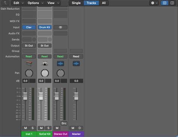Select the Inst 1 channel name label
The width and height of the screenshot is (178, 137).
(x=29, y=134)
